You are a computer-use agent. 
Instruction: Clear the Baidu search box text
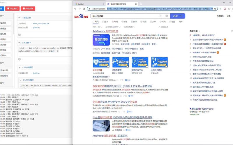pyautogui.click(x=160, y=16)
